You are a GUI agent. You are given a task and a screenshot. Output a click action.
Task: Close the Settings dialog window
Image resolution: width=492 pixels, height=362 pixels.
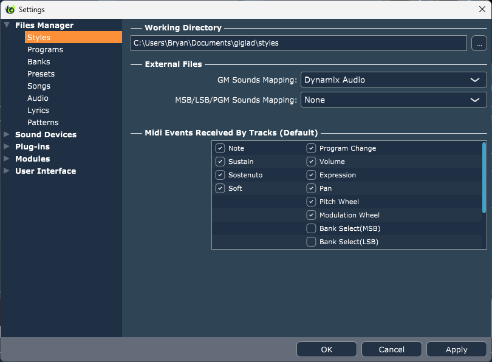tap(482, 9)
